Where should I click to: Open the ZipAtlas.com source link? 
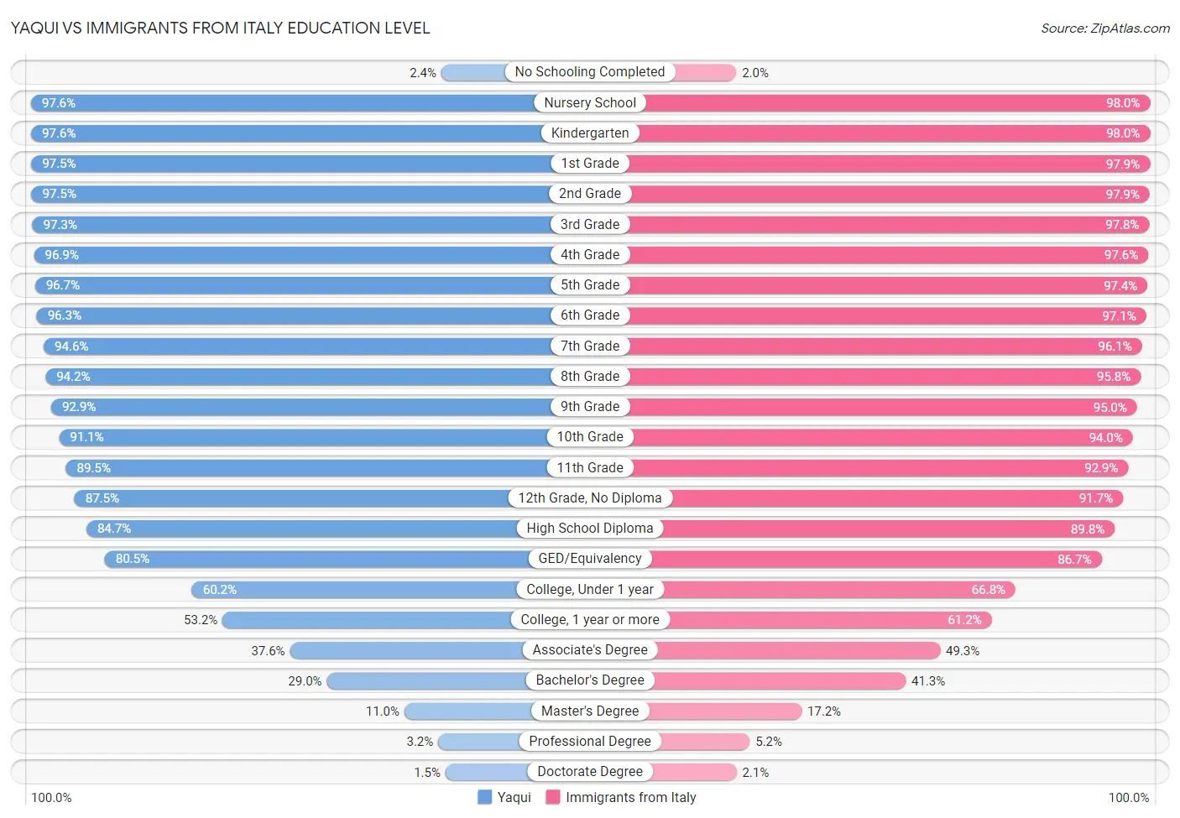(x=1104, y=29)
